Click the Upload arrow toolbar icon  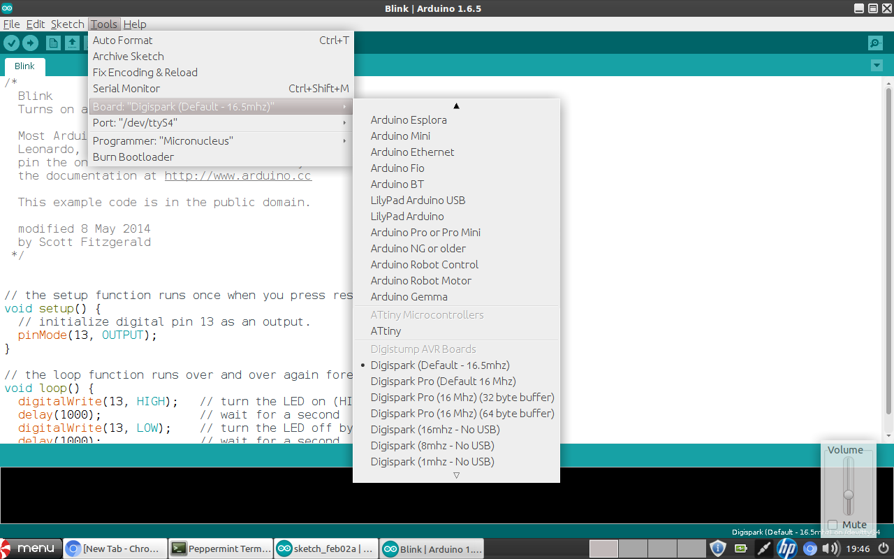tap(30, 43)
